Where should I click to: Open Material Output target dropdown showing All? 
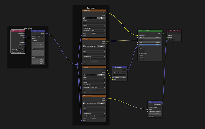tap(174, 33)
